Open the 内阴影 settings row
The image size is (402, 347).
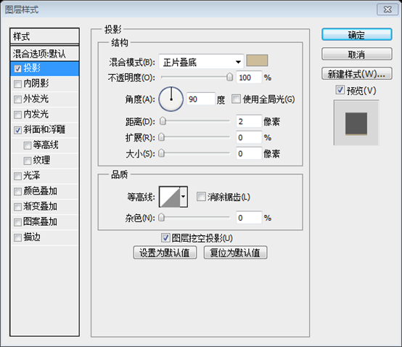coord(44,84)
